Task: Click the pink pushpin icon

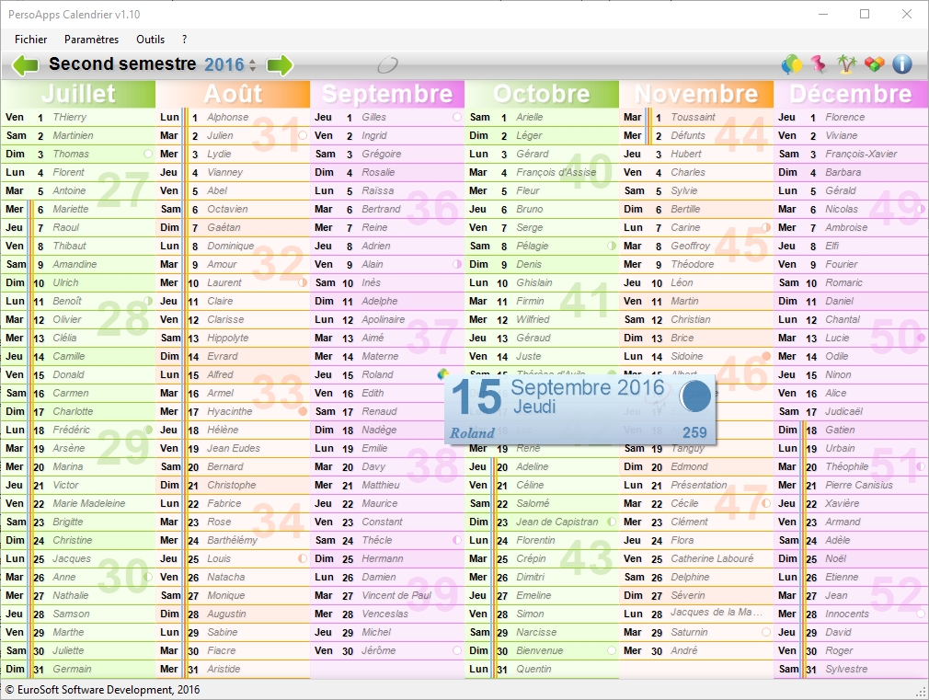Action: point(819,64)
